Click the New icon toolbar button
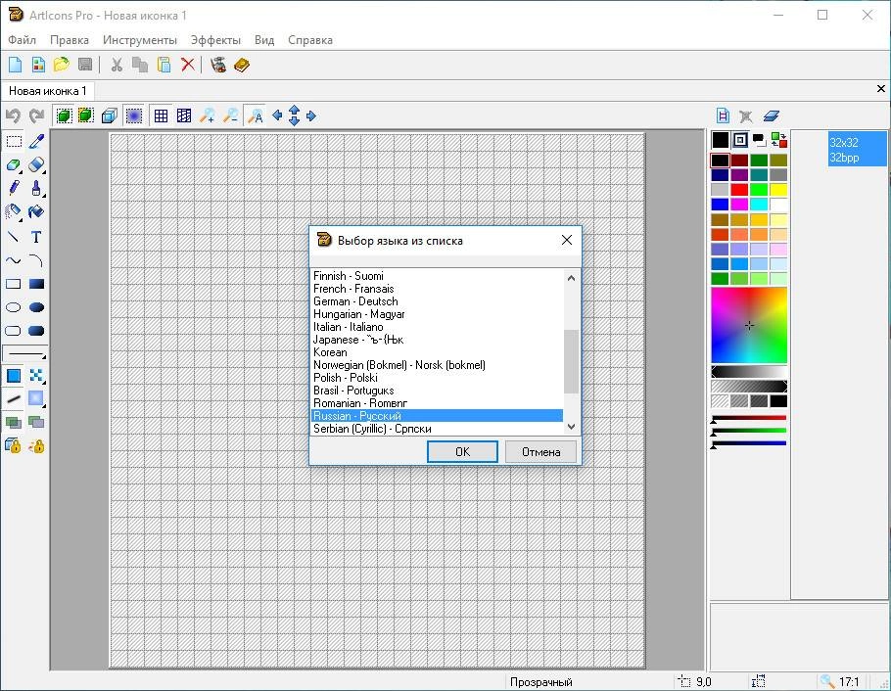The height and width of the screenshot is (691, 891). 16,65
